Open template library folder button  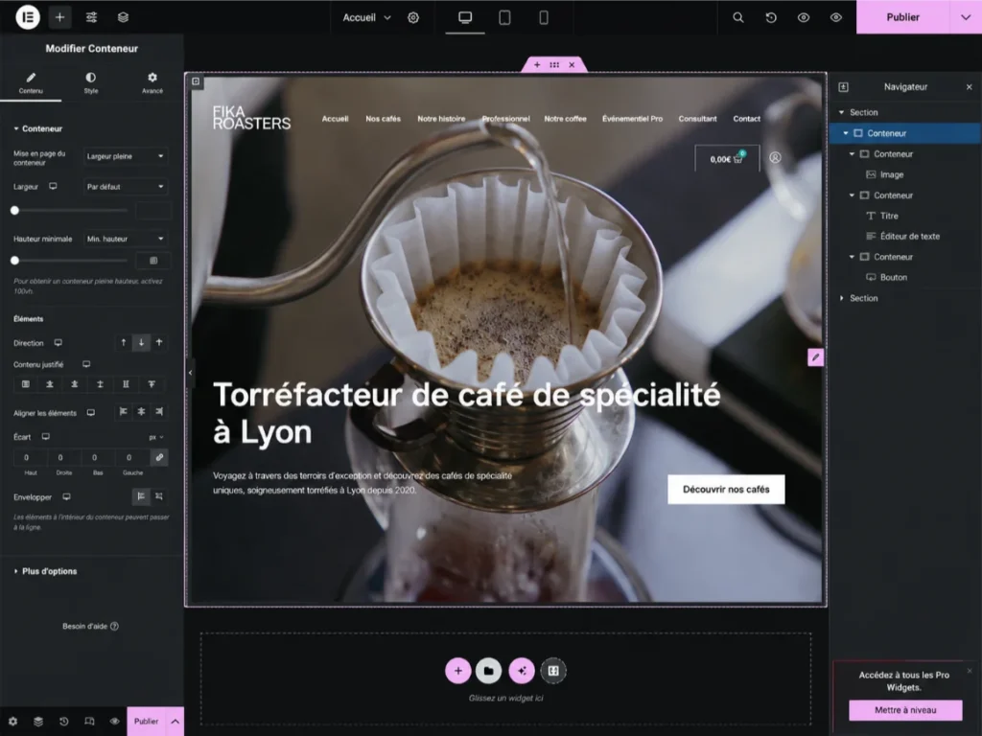coord(488,670)
